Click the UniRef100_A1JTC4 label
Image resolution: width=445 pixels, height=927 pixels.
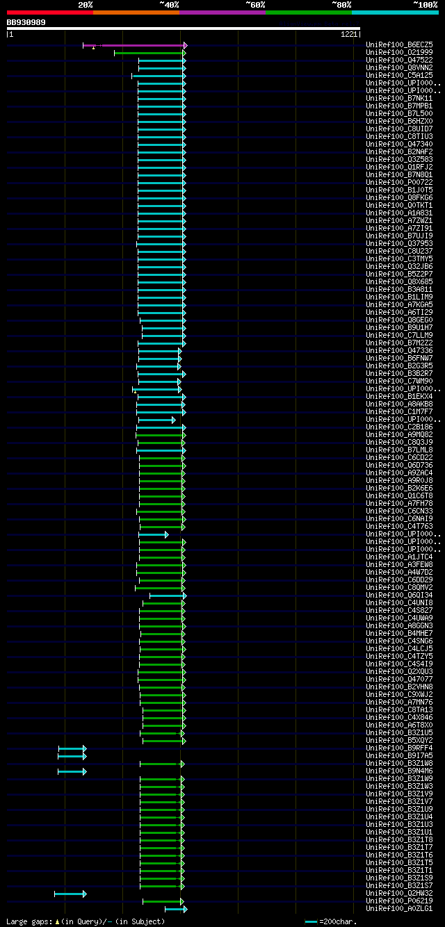click(x=400, y=557)
